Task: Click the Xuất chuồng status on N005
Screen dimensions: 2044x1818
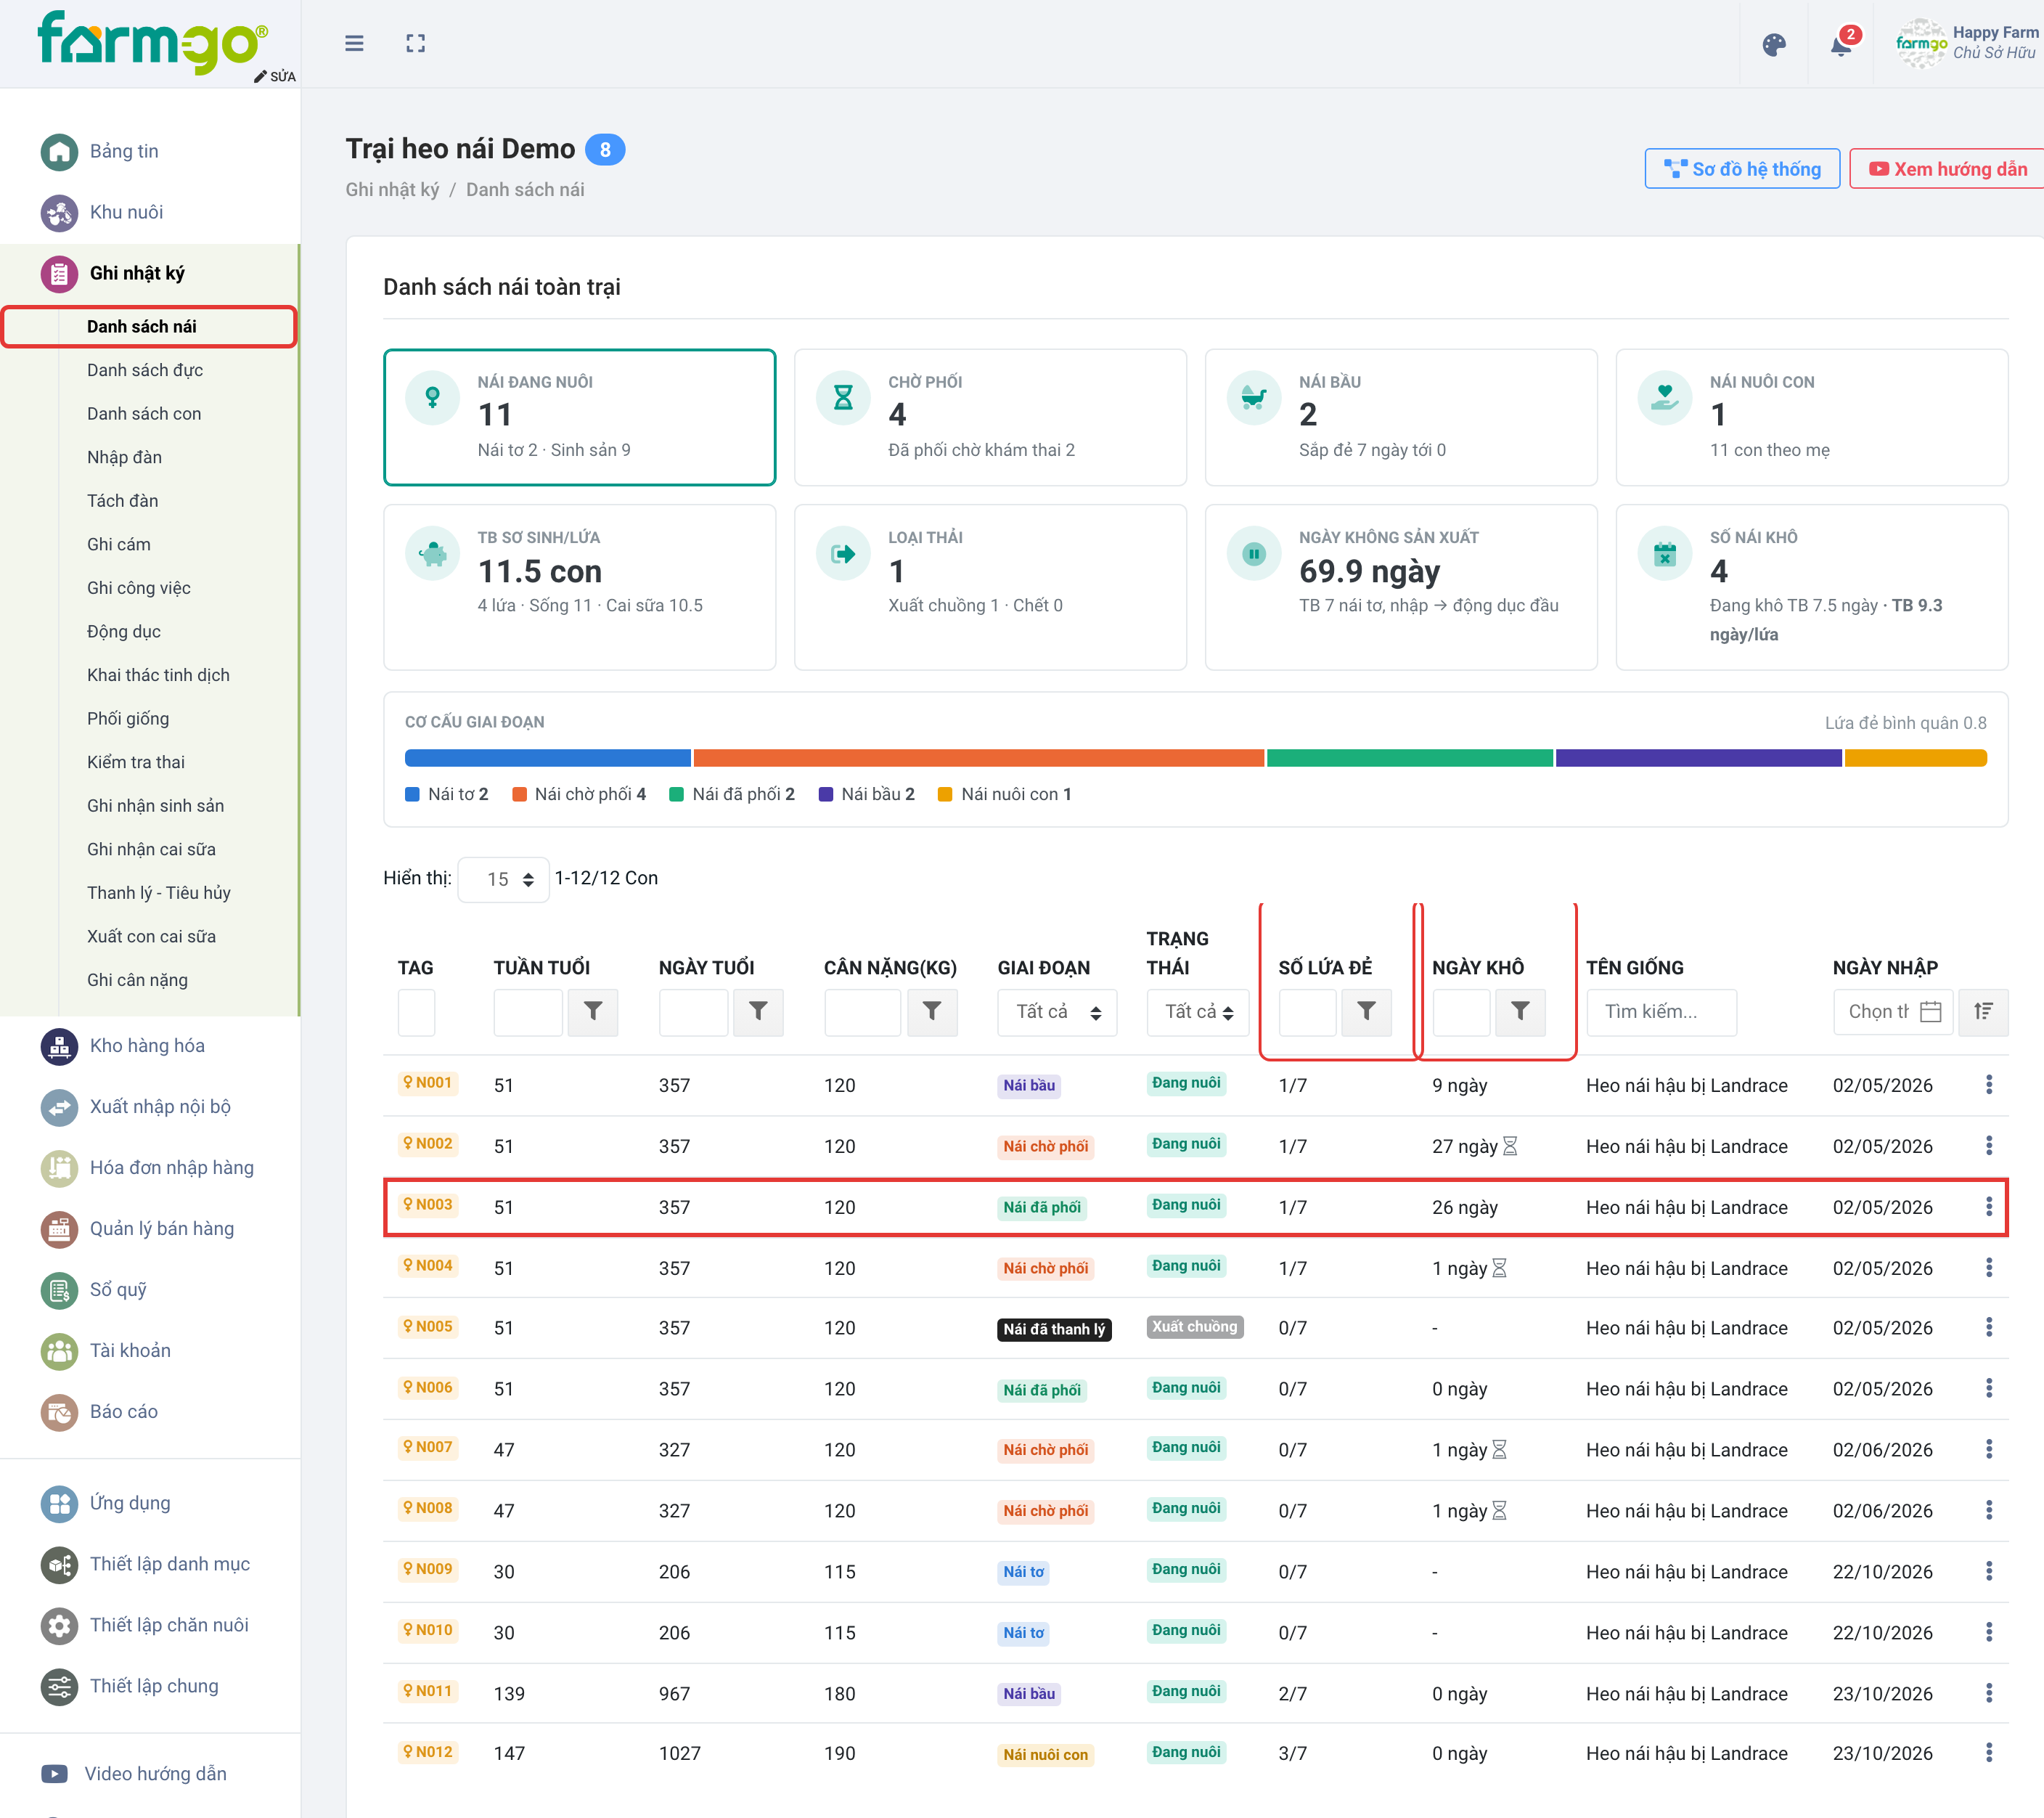Action: tap(1195, 1327)
